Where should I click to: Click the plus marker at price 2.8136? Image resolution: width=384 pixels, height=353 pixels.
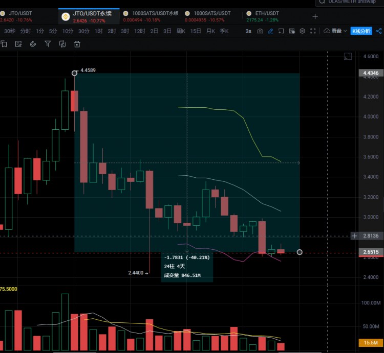pos(354,236)
